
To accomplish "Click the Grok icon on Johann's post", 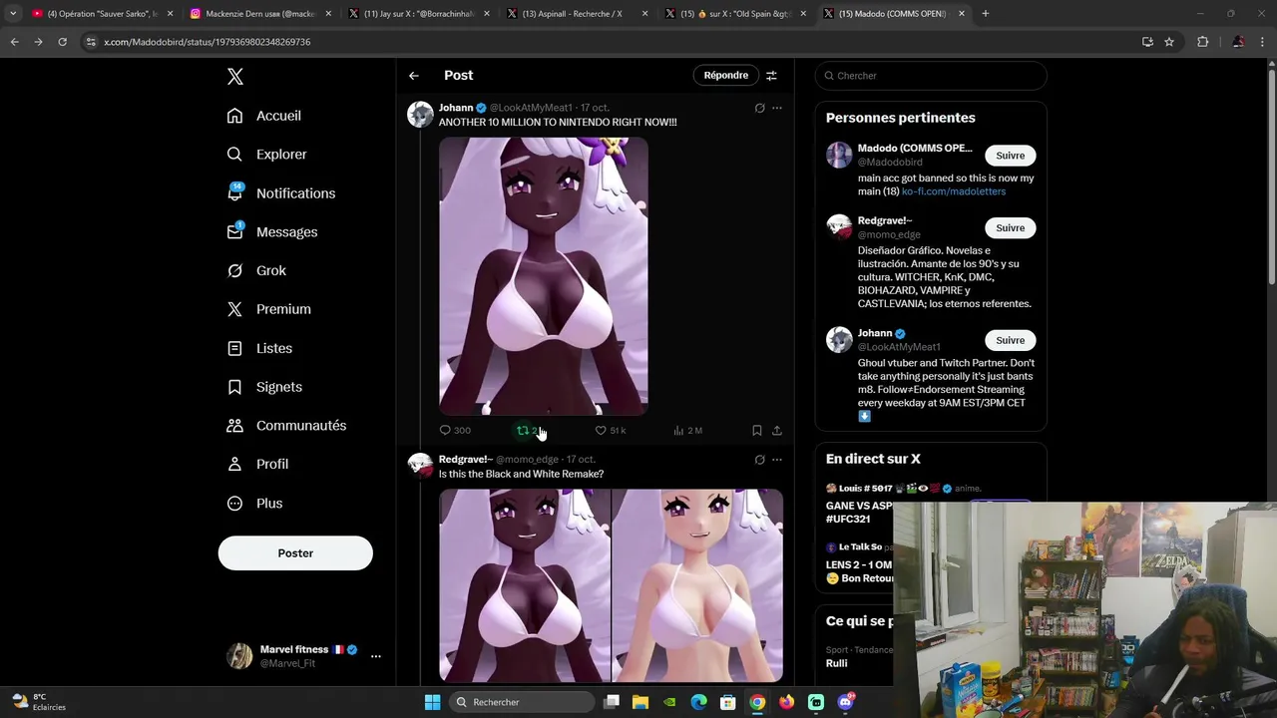I will tap(759, 108).
